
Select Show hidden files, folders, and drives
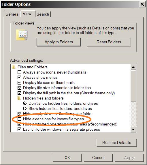[25, 108]
